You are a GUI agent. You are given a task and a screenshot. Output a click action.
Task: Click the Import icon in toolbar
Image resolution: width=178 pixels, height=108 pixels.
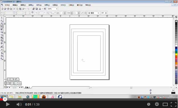[x=34, y=9]
